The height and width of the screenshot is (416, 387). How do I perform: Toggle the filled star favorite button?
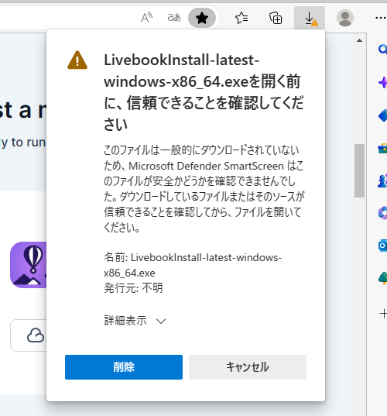(x=202, y=18)
